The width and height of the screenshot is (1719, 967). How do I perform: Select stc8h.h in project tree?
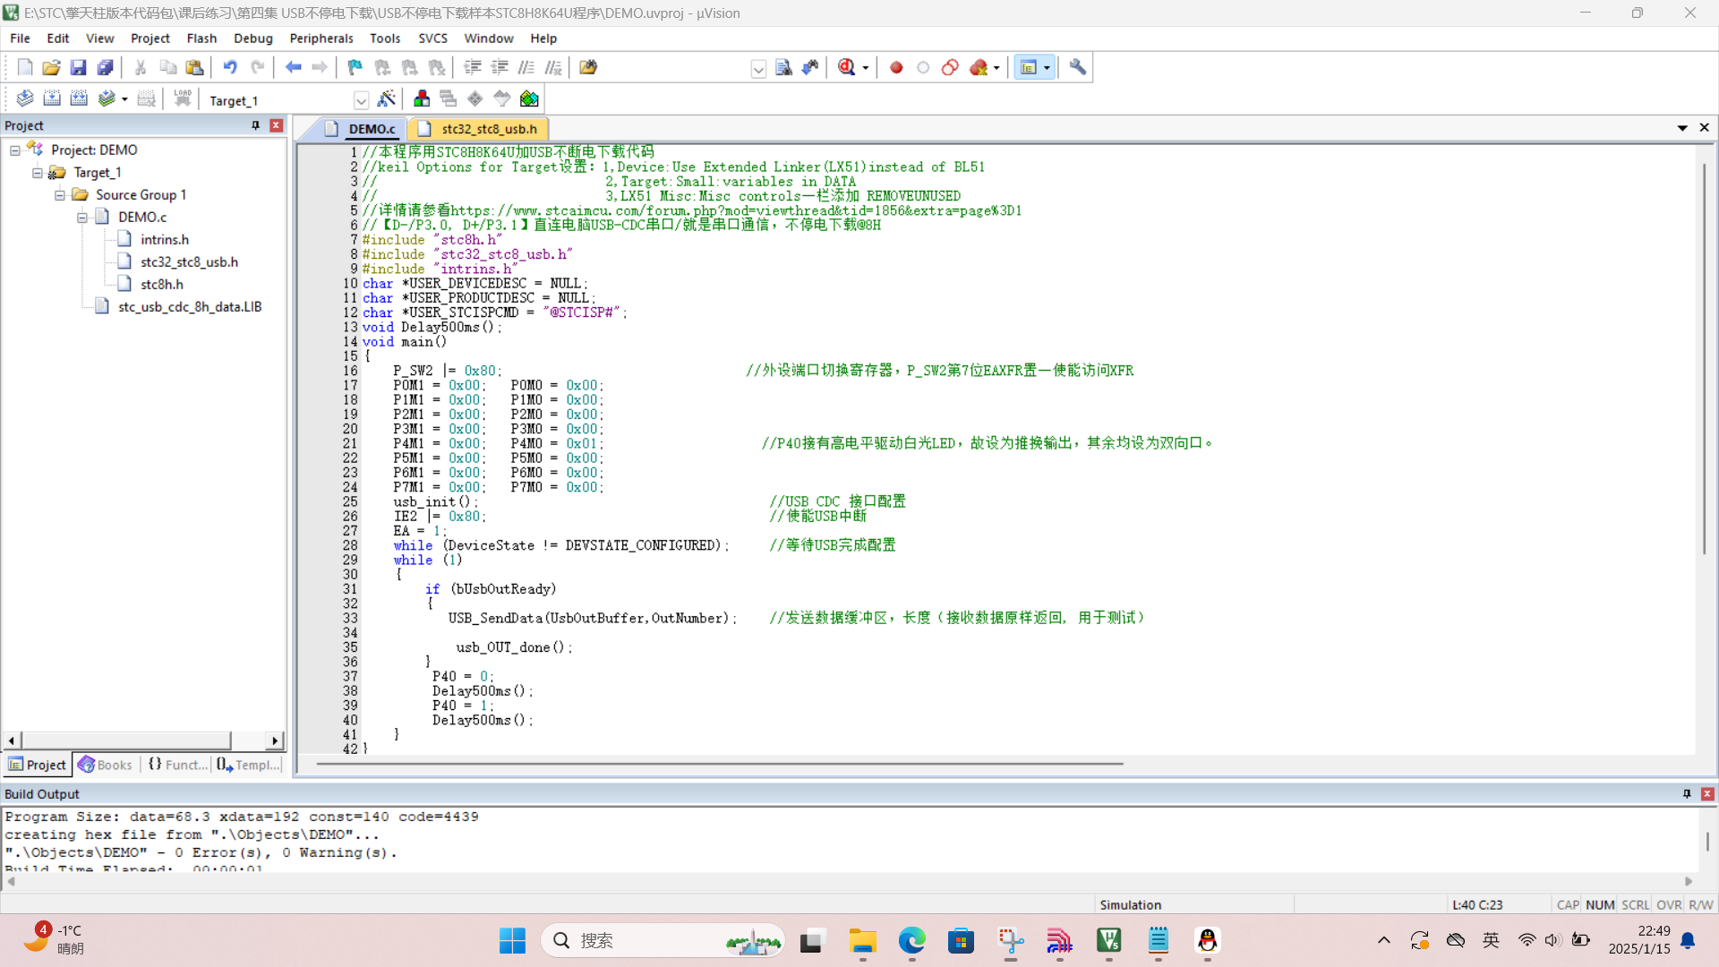[x=162, y=285]
